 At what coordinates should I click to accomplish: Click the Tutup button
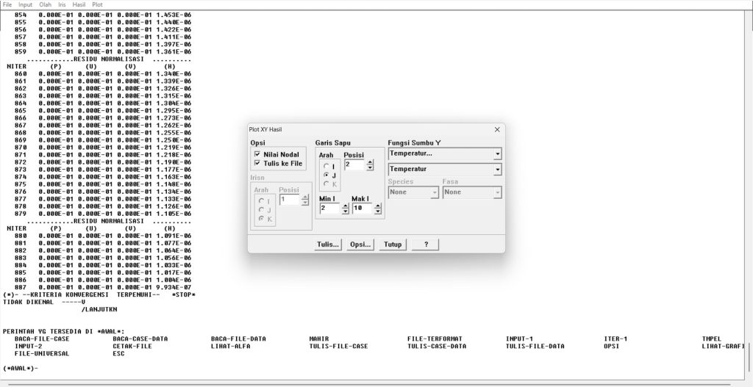(393, 244)
